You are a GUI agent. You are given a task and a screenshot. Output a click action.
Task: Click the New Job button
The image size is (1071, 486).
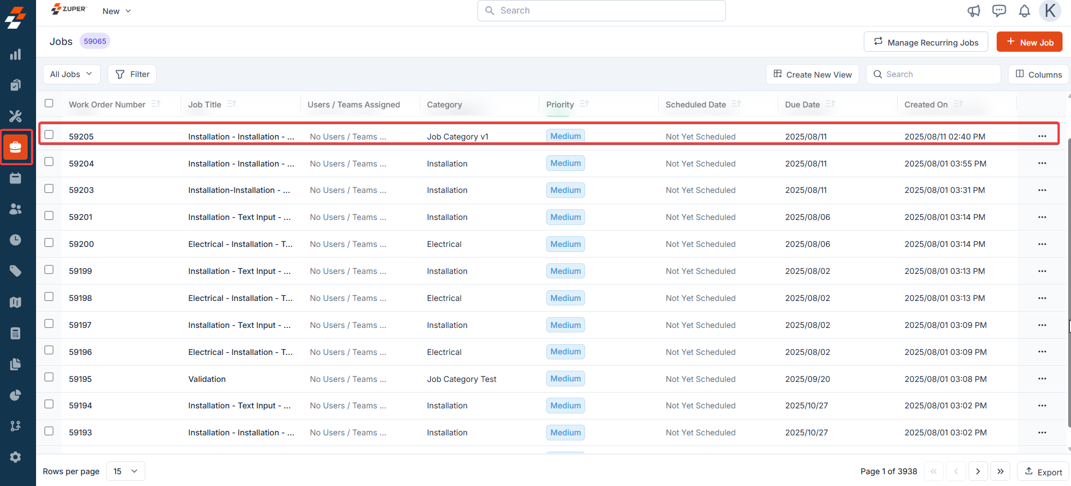1029,42
